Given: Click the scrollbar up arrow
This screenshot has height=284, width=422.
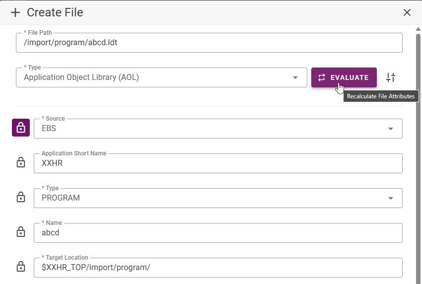Looking at the screenshot, I should (x=418, y=29).
